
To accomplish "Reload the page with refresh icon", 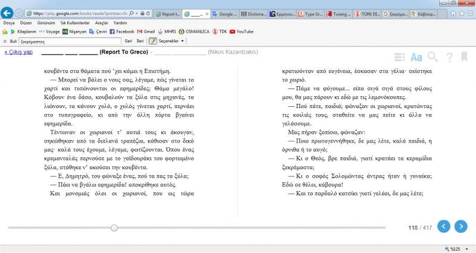I will [148, 14].
